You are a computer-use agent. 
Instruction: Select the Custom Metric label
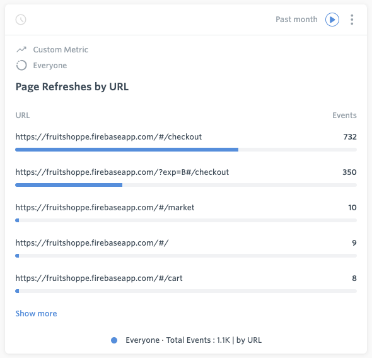point(61,49)
